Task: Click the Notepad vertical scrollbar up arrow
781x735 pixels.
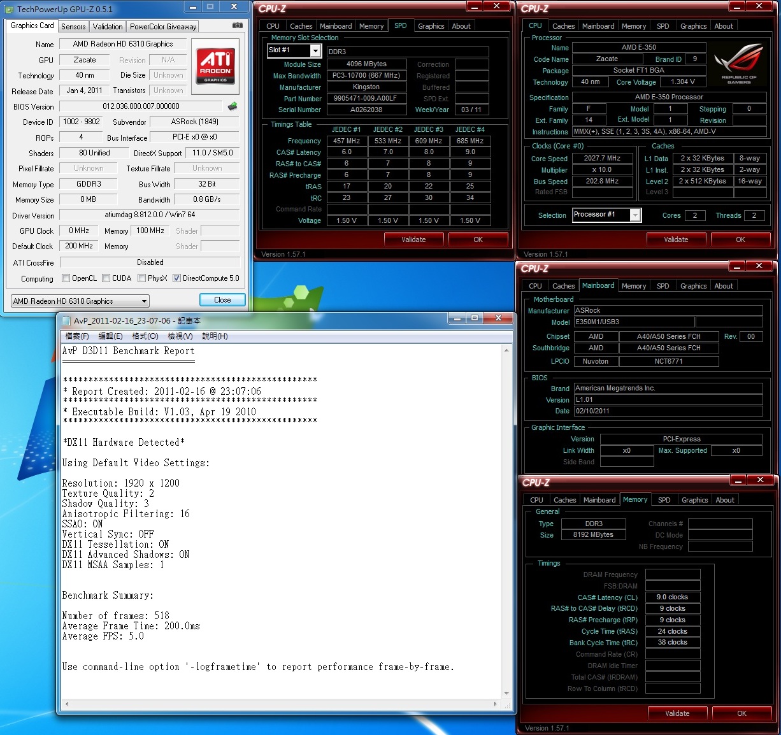Action: click(x=507, y=350)
